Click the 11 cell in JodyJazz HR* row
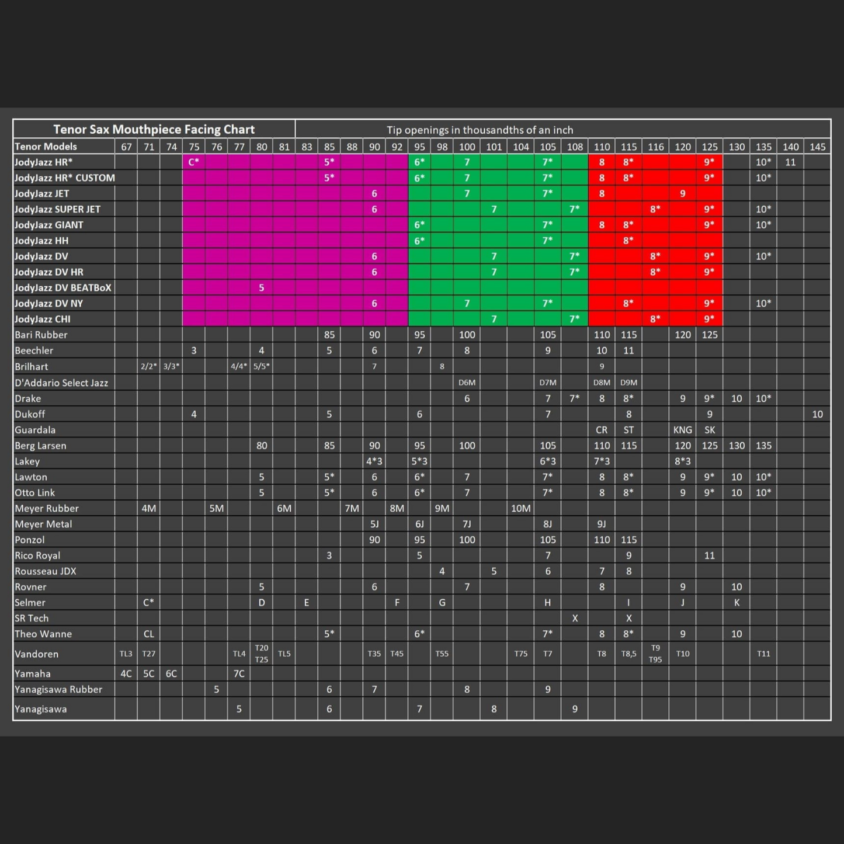 pos(790,162)
